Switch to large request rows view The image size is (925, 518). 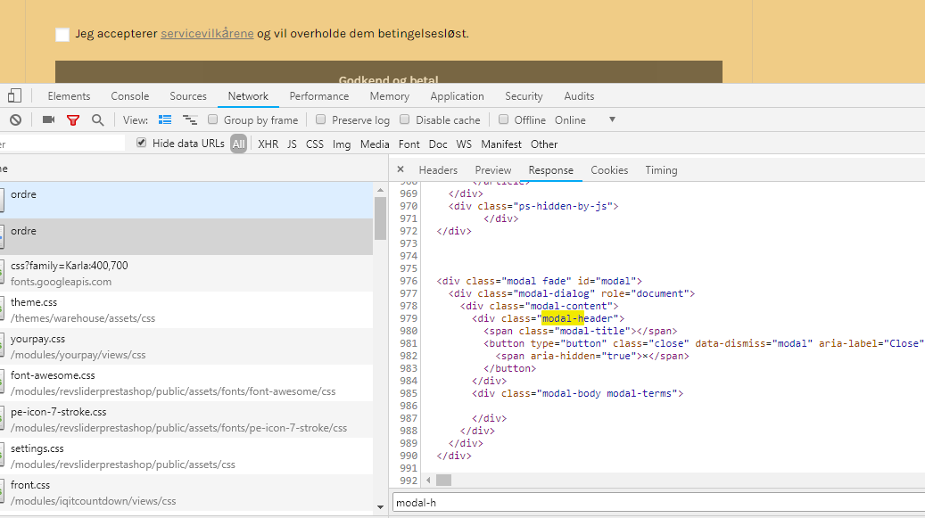point(165,120)
